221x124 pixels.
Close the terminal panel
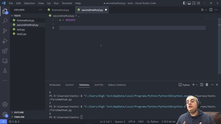coord(217,85)
